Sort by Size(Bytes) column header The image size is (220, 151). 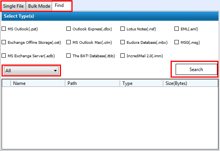[x=191, y=83]
